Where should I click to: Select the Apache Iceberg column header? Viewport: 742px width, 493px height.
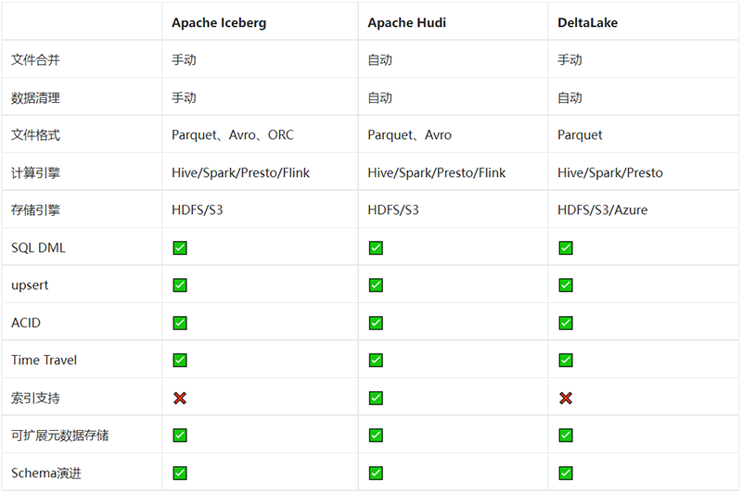[x=219, y=22]
